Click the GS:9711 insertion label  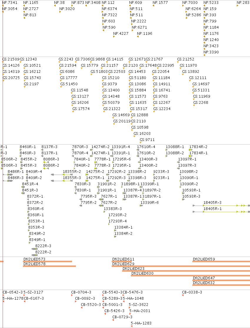coord(147,140)
